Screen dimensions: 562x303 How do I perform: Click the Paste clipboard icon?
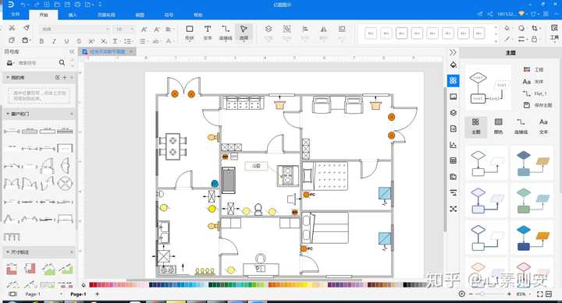coord(25,40)
